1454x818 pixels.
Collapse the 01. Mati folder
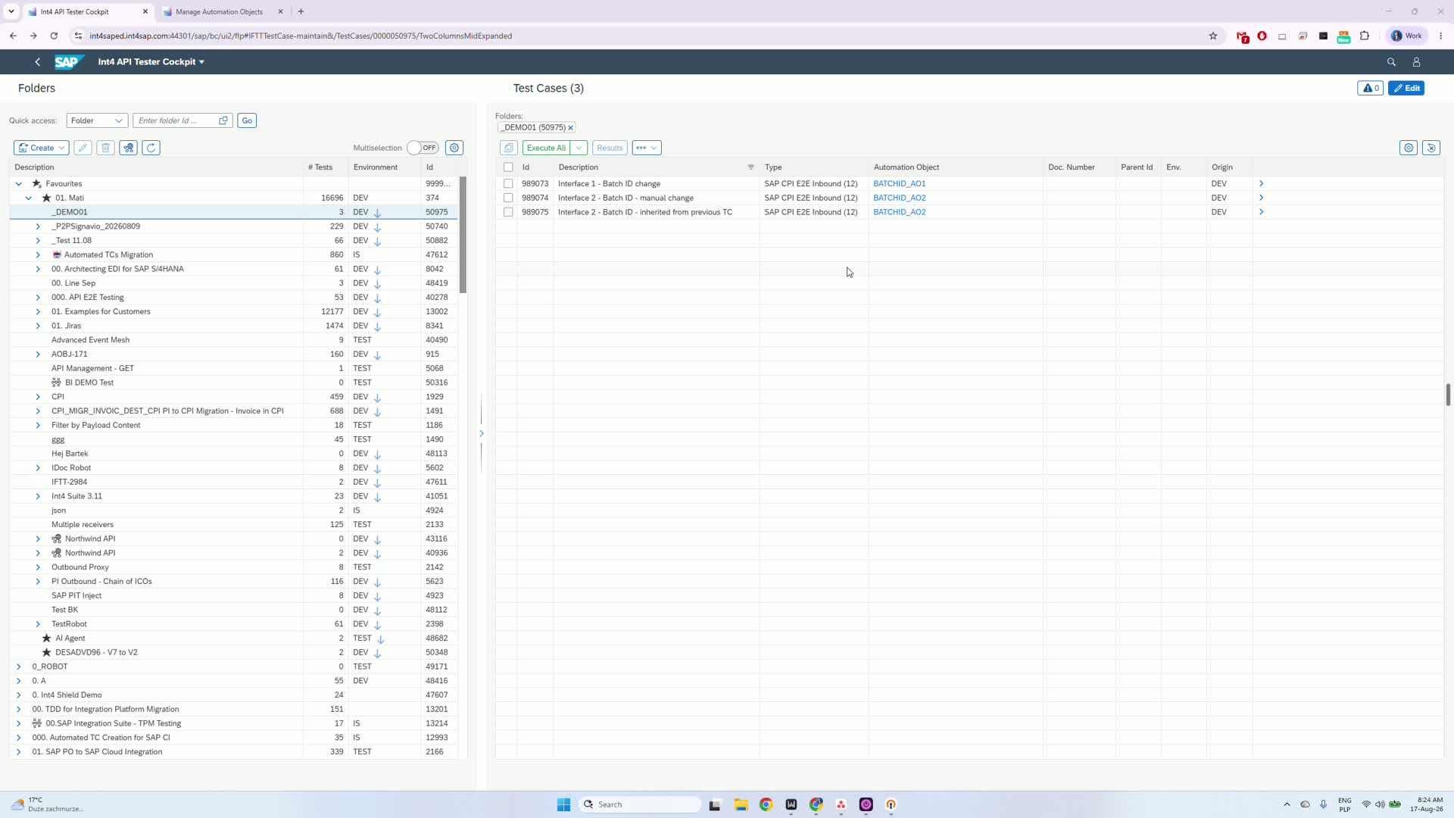29,198
